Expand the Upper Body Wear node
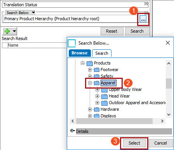This screenshot has height=150, width=174. pyautogui.click(x=97, y=90)
